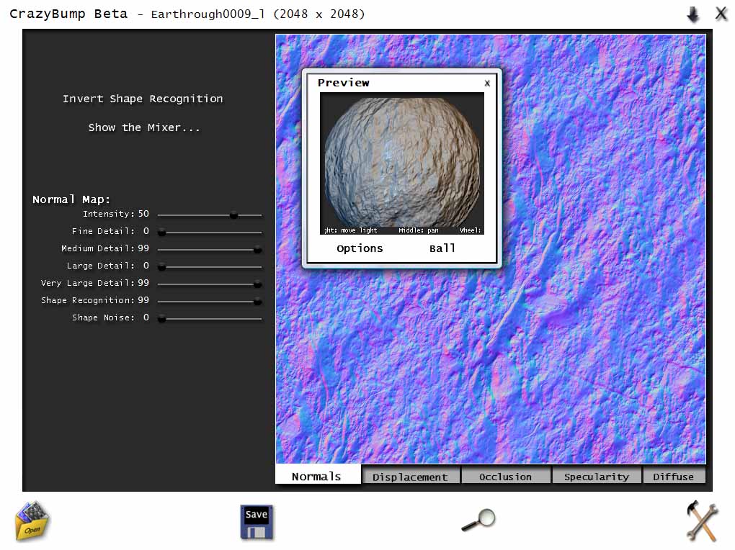
Task: Open Preview Options menu
Action: tap(360, 248)
